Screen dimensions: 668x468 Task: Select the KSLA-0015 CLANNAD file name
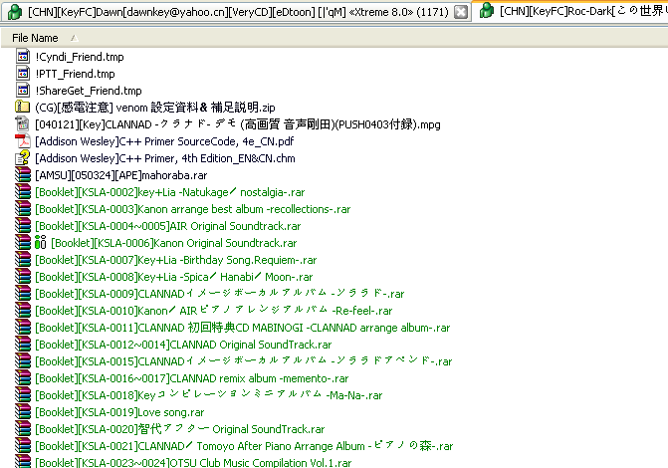243,361
